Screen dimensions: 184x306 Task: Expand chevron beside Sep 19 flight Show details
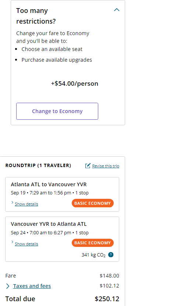[x=12, y=203]
